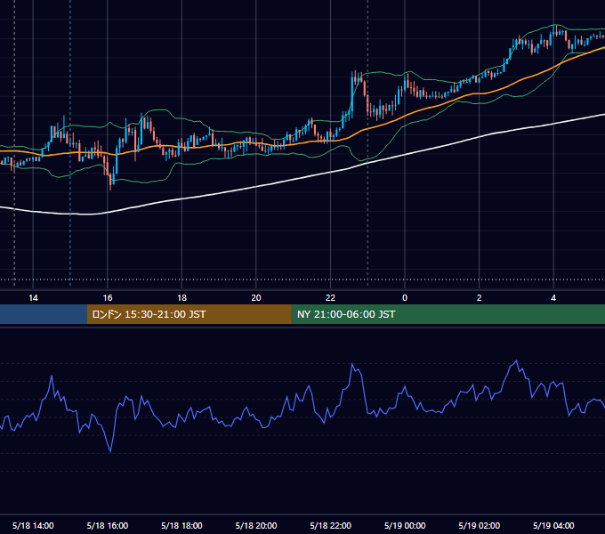Image resolution: width=605 pixels, height=534 pixels.
Task: Click the 5/19 00:00 time label
Action: click(x=405, y=525)
